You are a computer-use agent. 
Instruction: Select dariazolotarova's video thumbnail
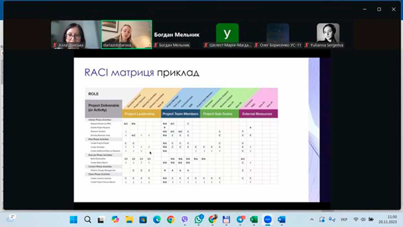tap(126, 34)
